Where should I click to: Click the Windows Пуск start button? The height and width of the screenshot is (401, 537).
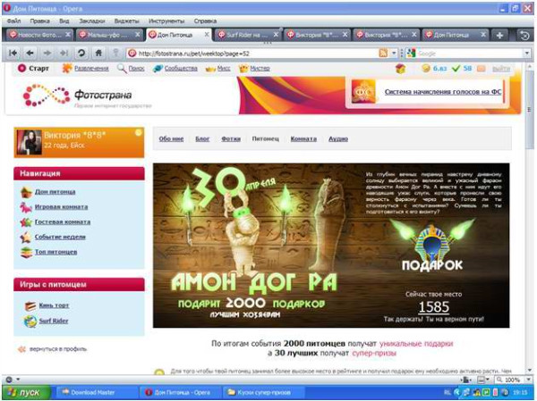(24, 392)
